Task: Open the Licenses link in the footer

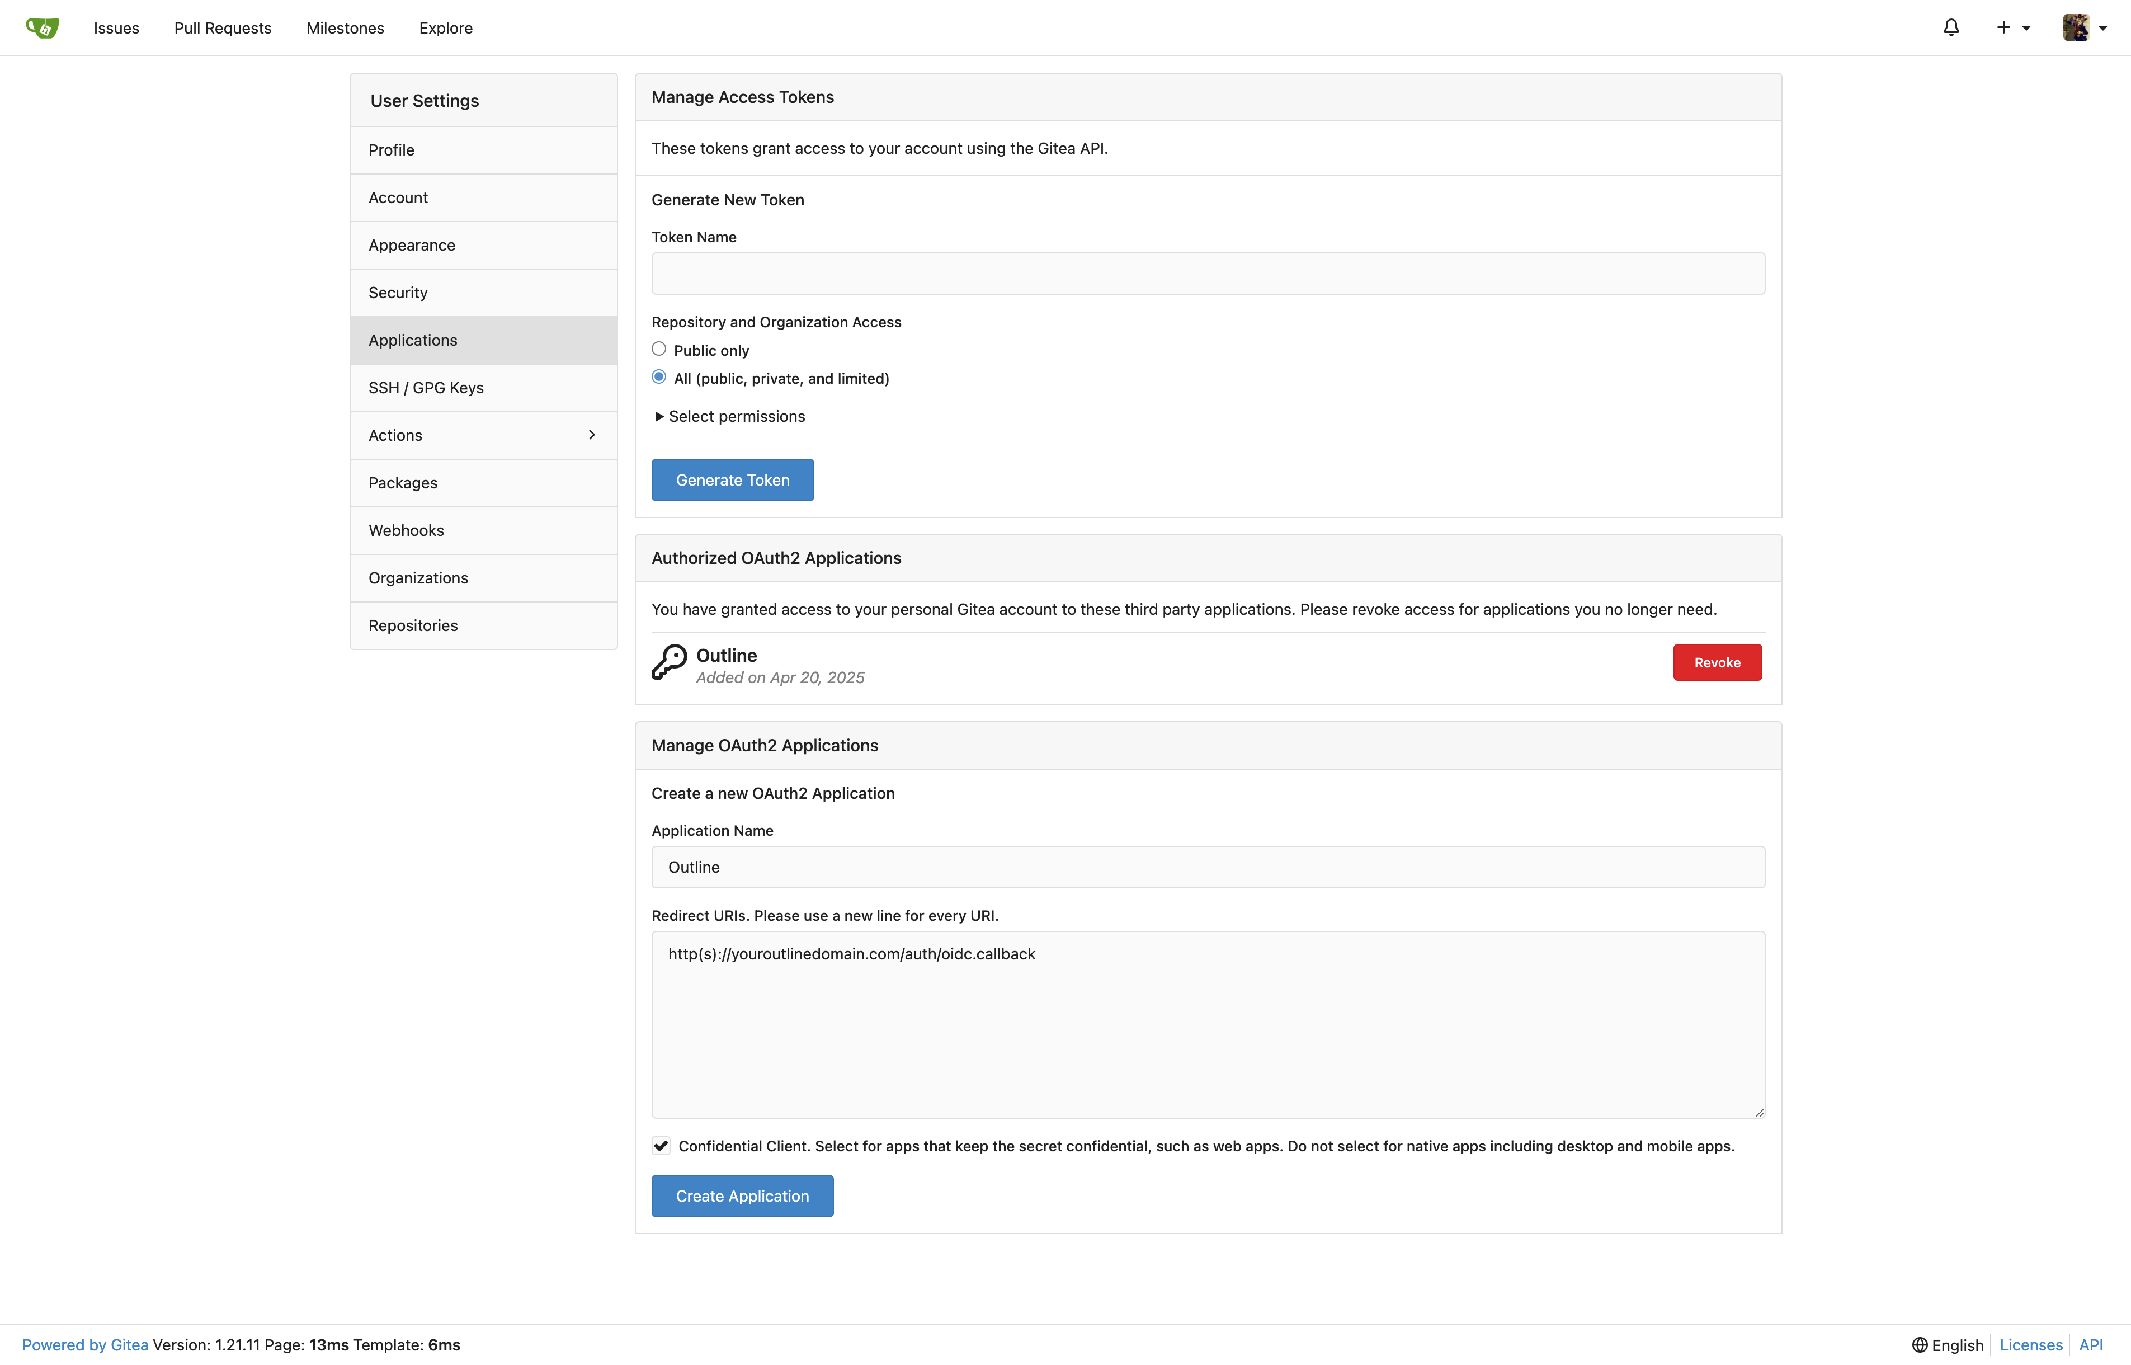Action: tap(2030, 1345)
